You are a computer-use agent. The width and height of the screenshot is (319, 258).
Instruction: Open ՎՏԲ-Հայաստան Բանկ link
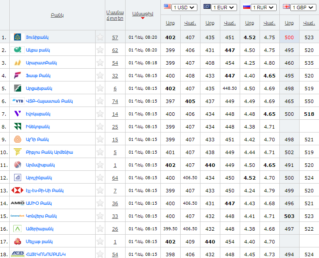pos(49,101)
